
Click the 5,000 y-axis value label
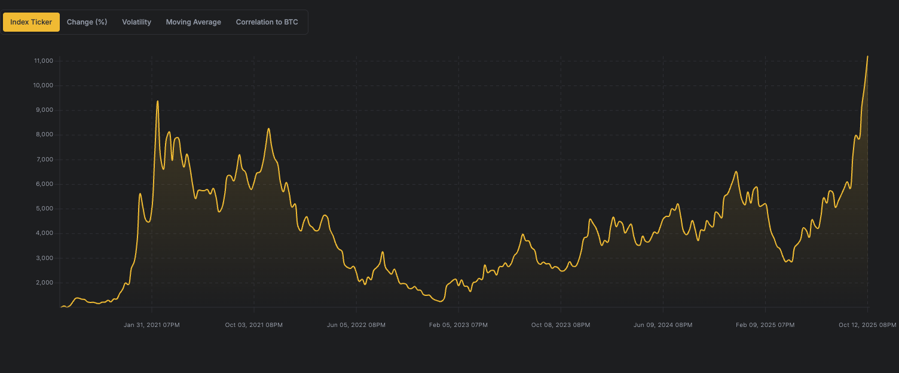(x=45, y=209)
